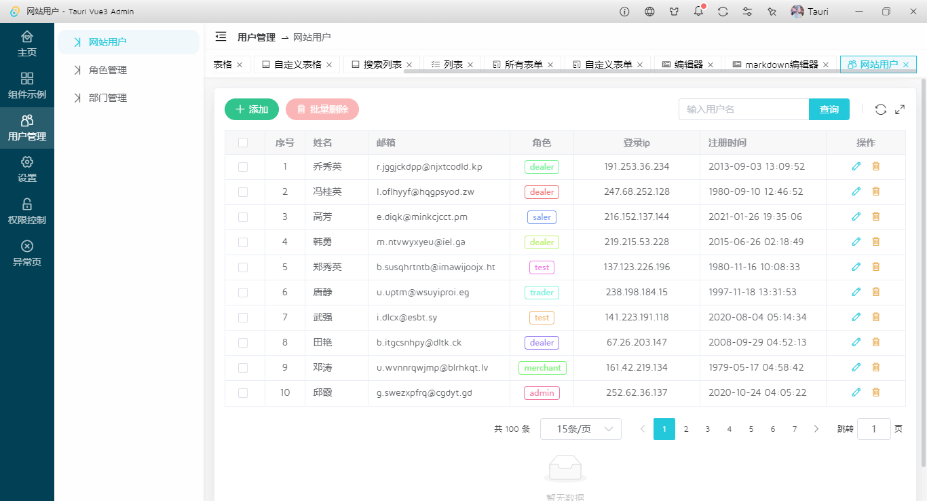Edit user 高芳

856,217
